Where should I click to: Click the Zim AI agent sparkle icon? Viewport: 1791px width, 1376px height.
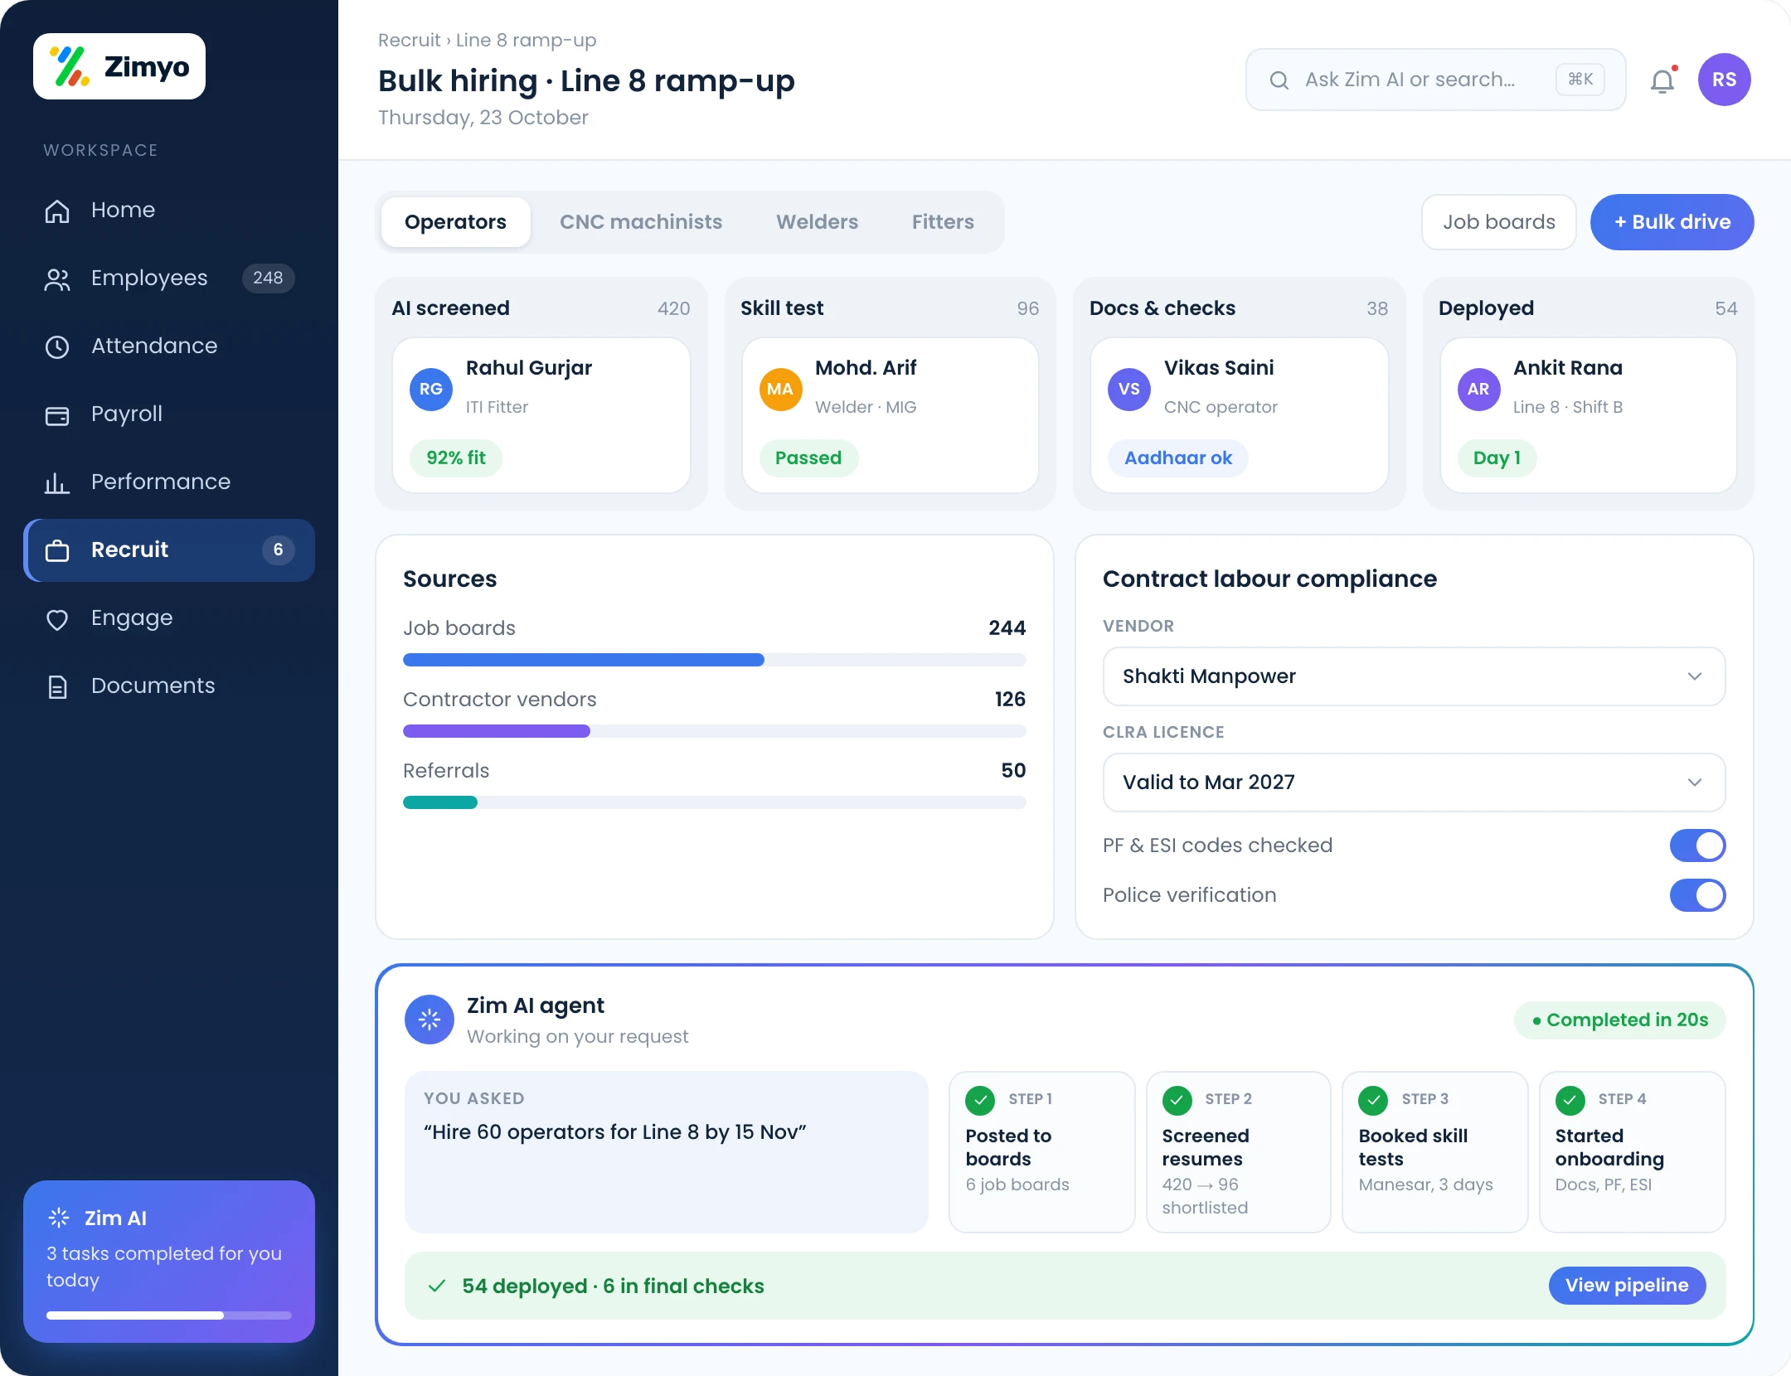tap(430, 1020)
